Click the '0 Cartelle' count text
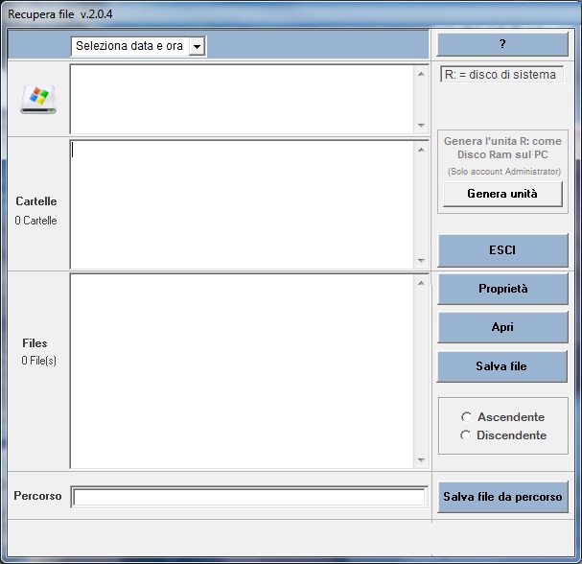This screenshot has height=564, width=582. tap(36, 221)
